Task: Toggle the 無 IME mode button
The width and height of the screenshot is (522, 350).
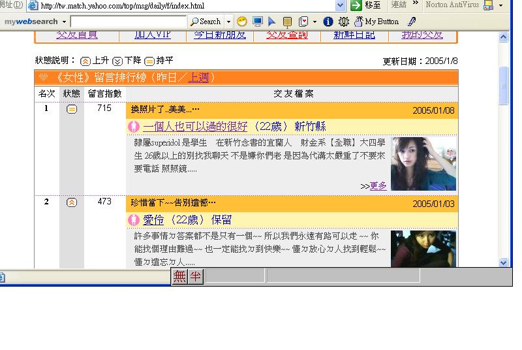Action: [x=179, y=277]
